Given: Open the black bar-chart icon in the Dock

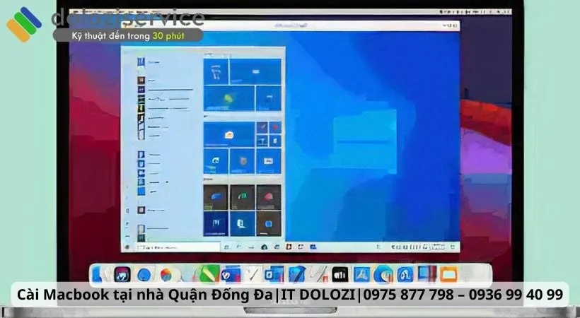Looking at the screenshot, I should point(340,275).
